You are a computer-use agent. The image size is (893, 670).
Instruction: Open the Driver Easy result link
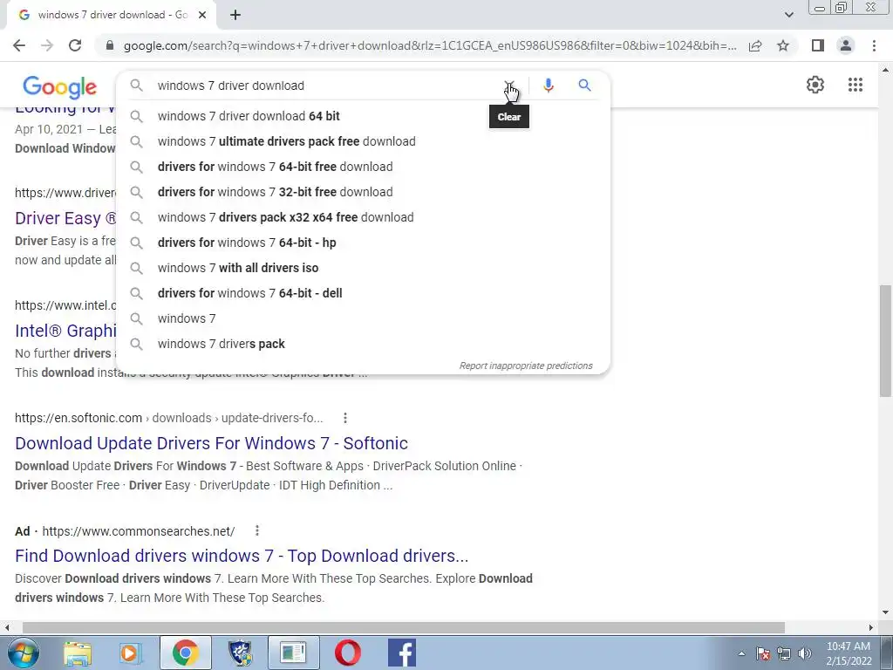(65, 218)
